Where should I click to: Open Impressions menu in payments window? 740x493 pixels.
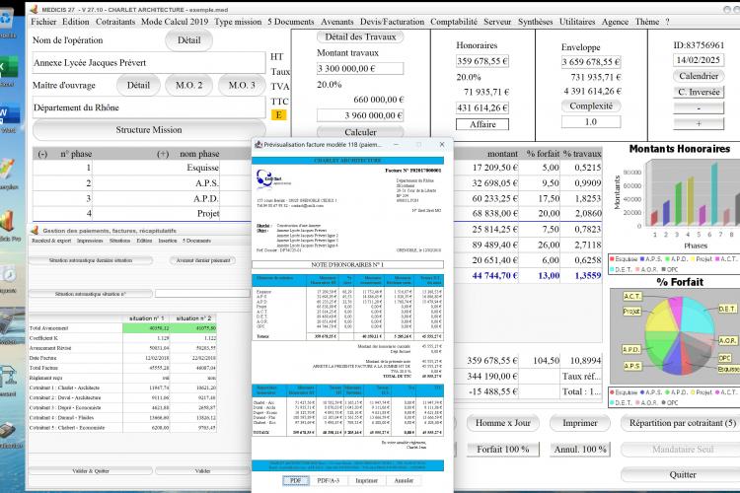[90, 241]
